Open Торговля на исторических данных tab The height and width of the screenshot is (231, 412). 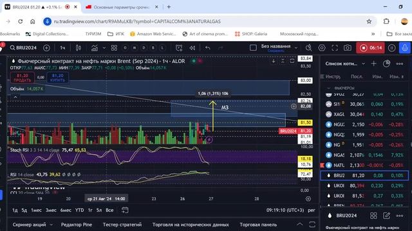click(x=191, y=225)
